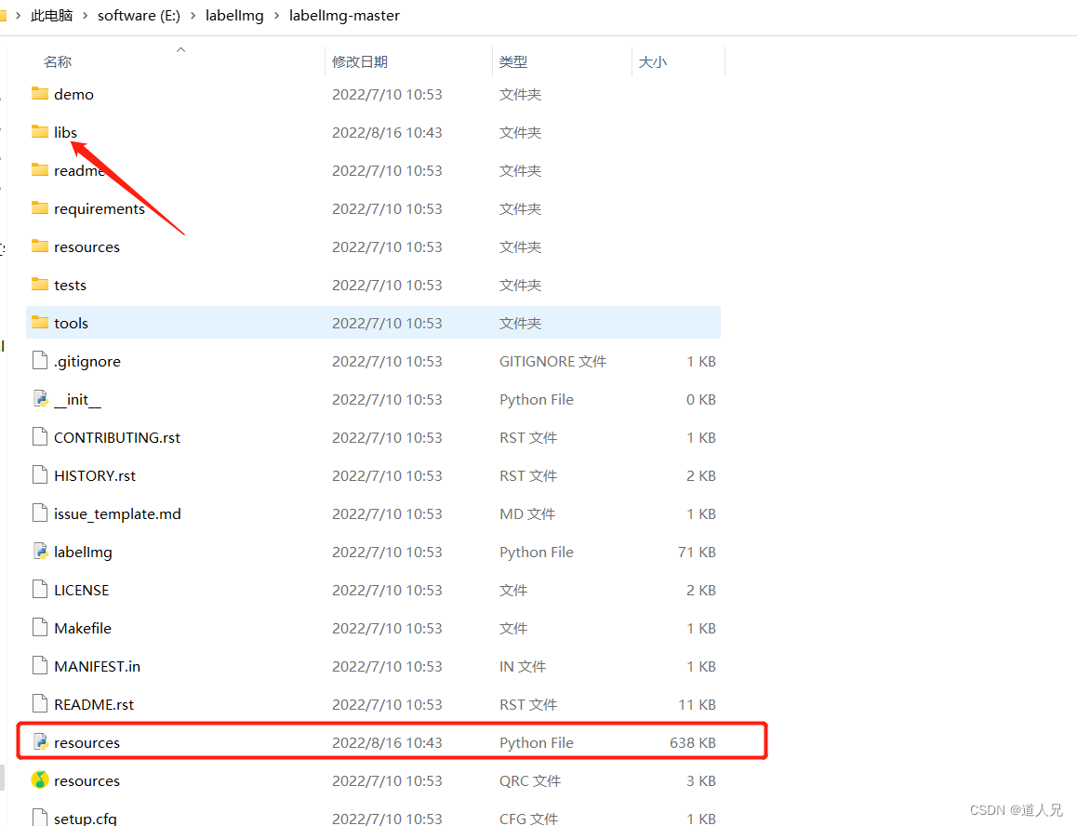Select the file name 'demo'

[x=73, y=94]
